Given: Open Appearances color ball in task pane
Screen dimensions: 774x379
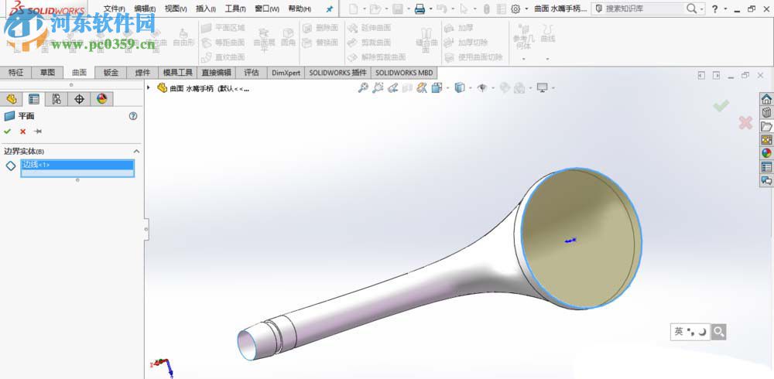Looking at the screenshot, I should click(766, 153).
